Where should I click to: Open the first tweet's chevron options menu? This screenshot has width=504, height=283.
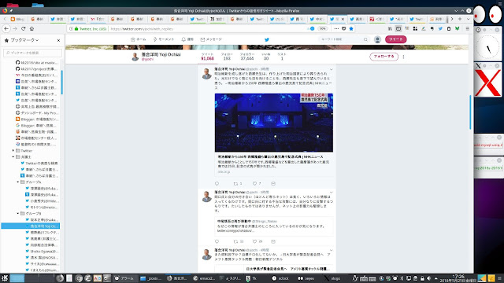(x=331, y=69)
